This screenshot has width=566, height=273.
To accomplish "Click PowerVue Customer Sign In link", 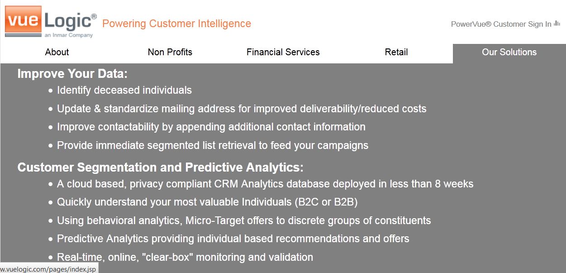I will tap(501, 24).
